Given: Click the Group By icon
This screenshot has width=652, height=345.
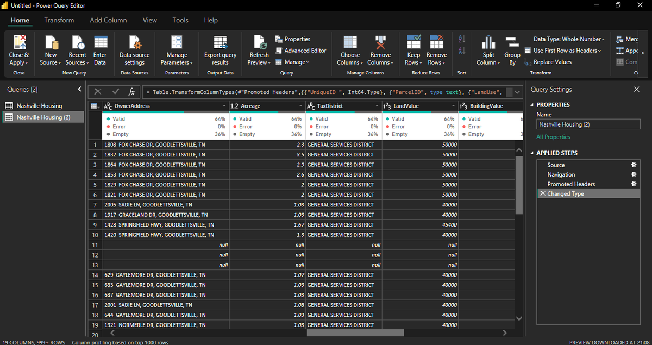Looking at the screenshot, I should tap(512, 42).
